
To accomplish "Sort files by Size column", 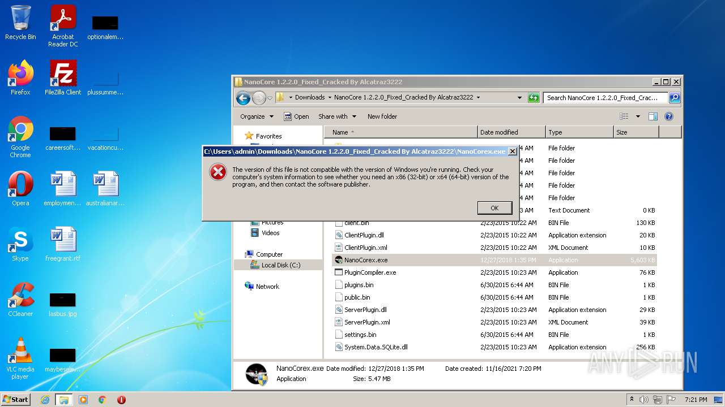I will 636,132.
